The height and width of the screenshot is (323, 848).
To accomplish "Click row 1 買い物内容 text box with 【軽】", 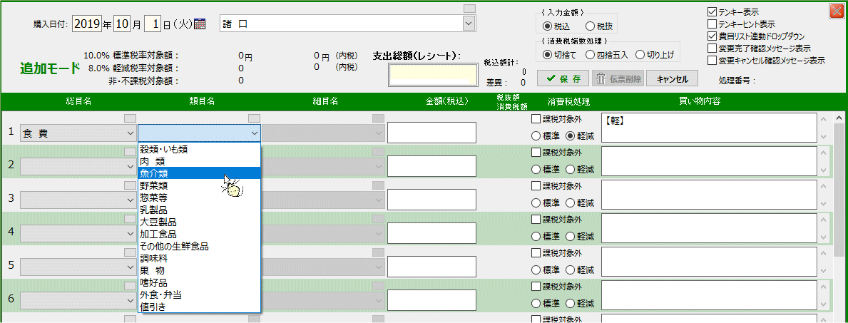I will (709, 128).
